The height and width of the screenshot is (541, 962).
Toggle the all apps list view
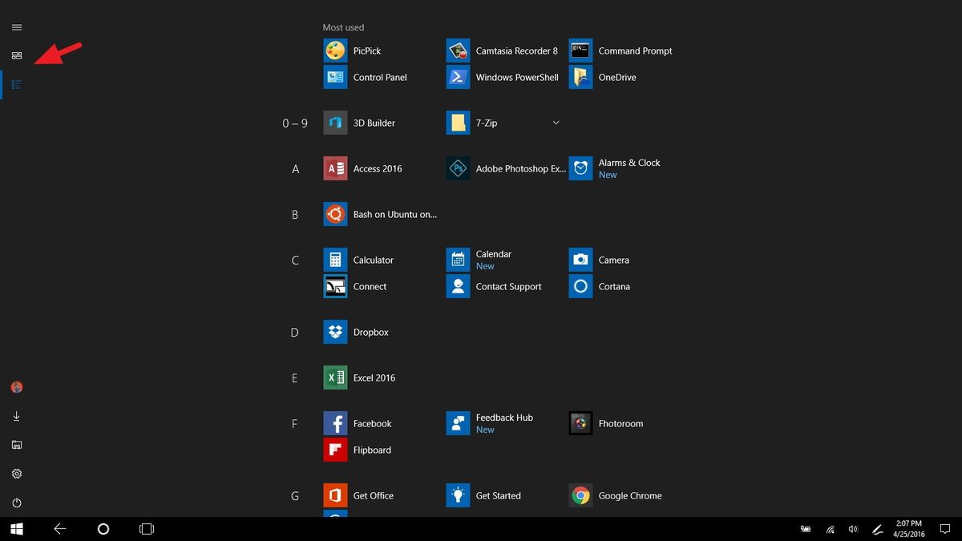[x=16, y=84]
